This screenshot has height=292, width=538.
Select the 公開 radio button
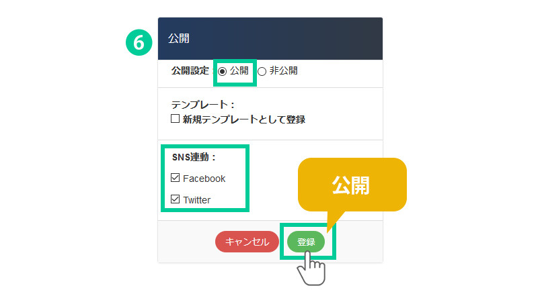[x=223, y=70]
